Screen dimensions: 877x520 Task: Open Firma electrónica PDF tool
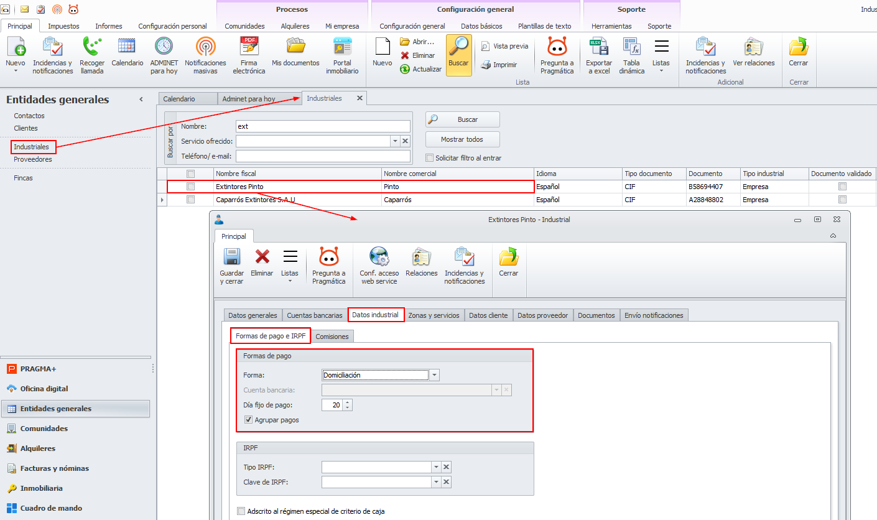pos(249,55)
